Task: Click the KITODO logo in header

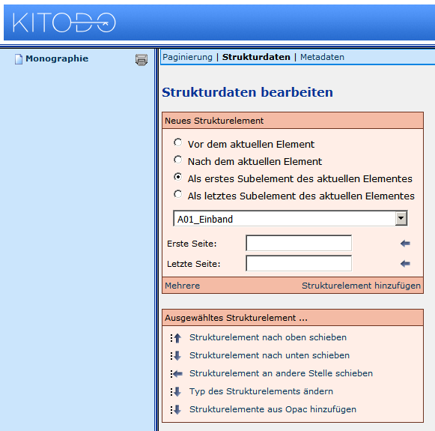Action: [64, 22]
